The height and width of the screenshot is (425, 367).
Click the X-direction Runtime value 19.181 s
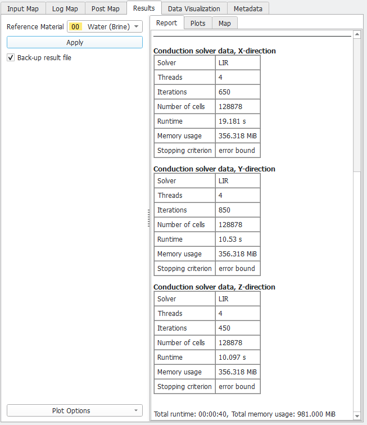232,121
